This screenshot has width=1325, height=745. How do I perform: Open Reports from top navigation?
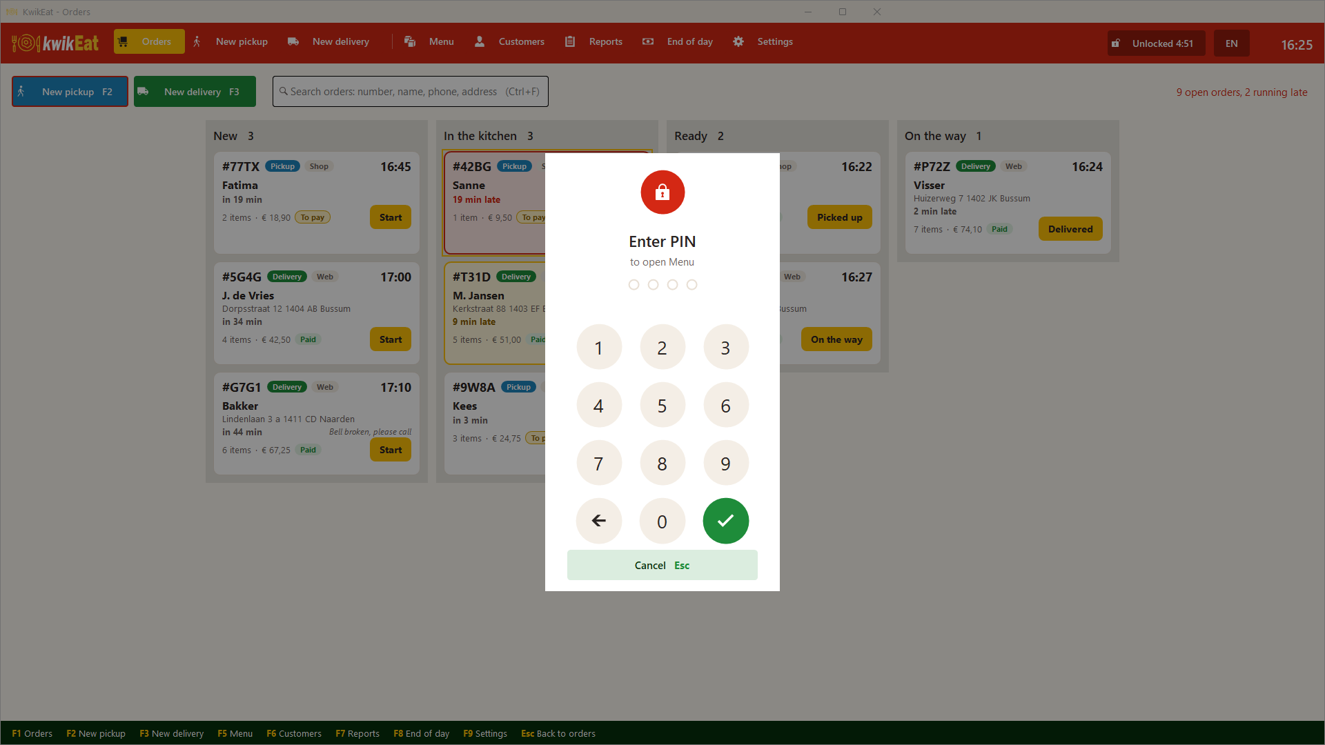(594, 41)
